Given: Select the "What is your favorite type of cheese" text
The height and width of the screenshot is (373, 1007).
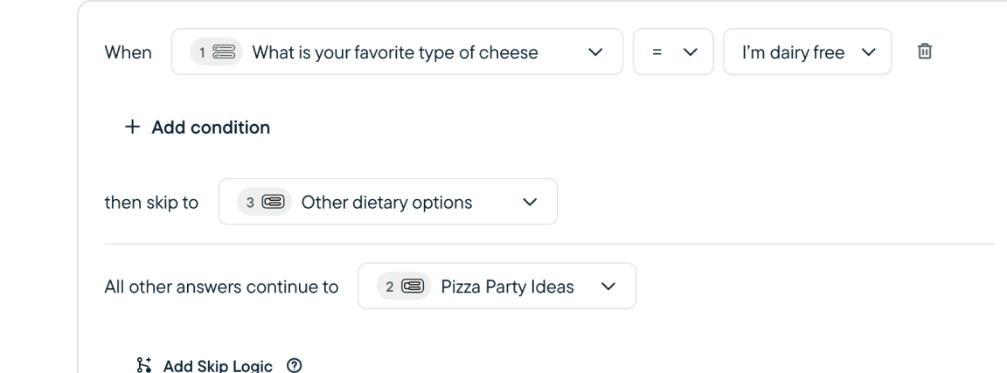Looking at the screenshot, I should (395, 52).
